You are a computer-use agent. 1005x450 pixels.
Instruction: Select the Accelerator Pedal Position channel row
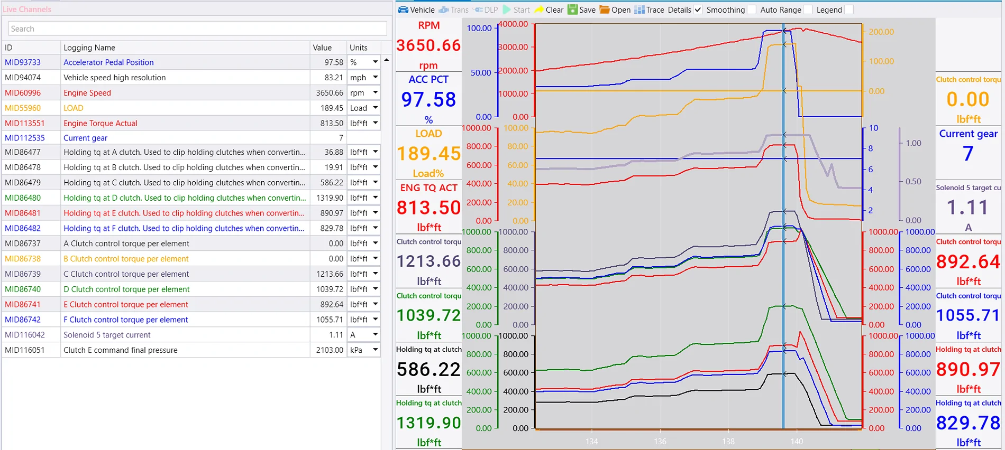point(108,62)
